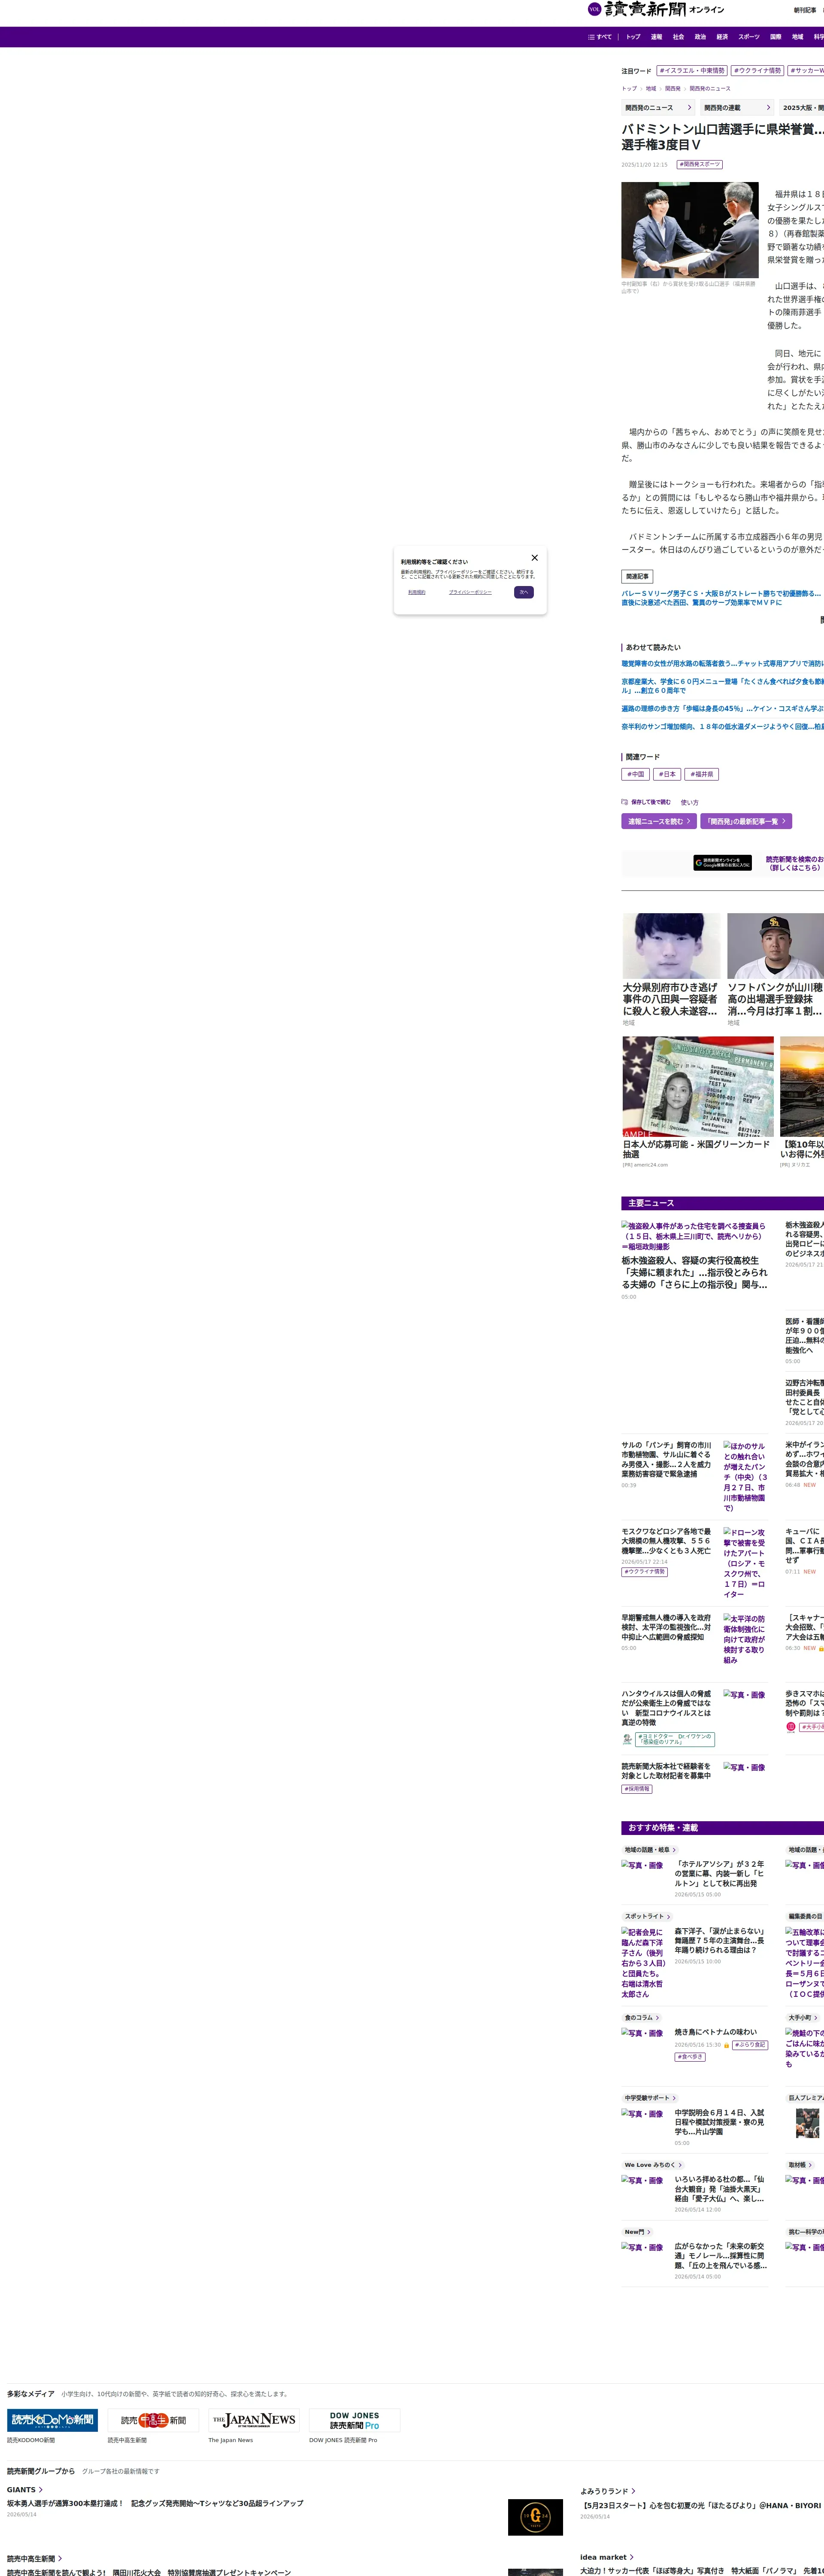This screenshot has height=2576, width=824.
Task: Open the 速報 navigation item
Action: (x=656, y=37)
